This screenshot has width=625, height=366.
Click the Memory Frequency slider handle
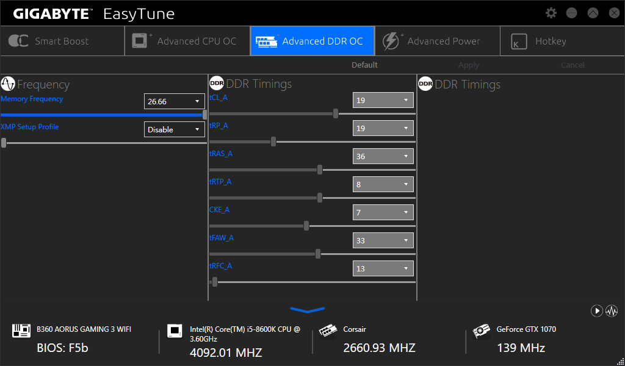click(x=204, y=115)
